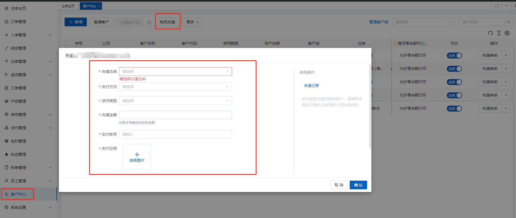Open 轨迹管理 sidebar item
This screenshot has width=516, height=218.
coord(18,154)
